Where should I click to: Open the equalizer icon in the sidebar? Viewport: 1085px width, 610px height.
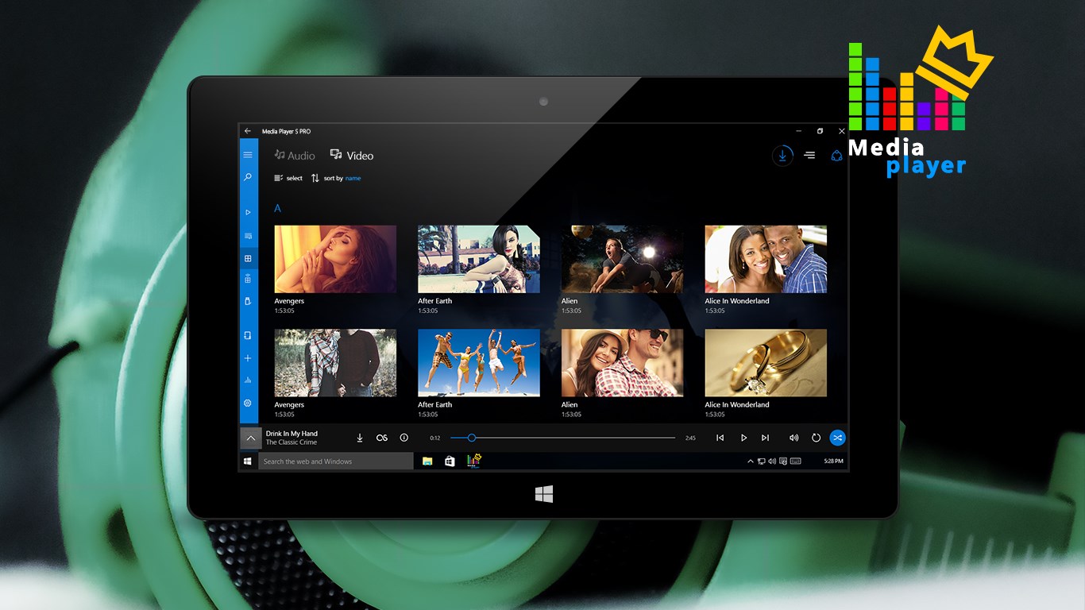248,380
